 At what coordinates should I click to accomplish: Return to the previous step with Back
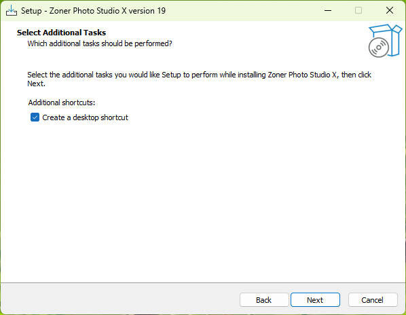coord(264,300)
